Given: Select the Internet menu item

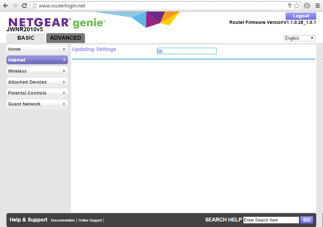Looking at the screenshot, I should point(37,60).
